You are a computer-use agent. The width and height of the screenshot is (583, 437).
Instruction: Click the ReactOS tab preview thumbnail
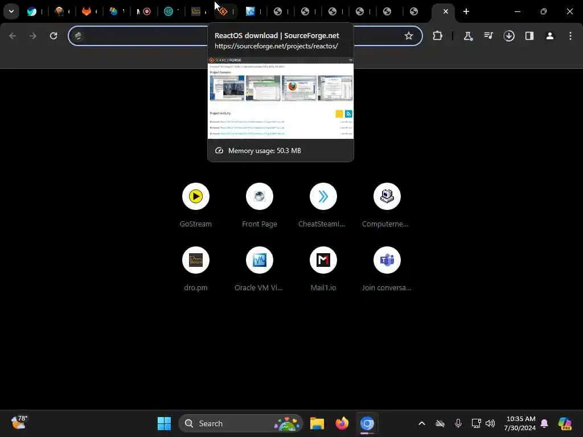[x=281, y=98]
